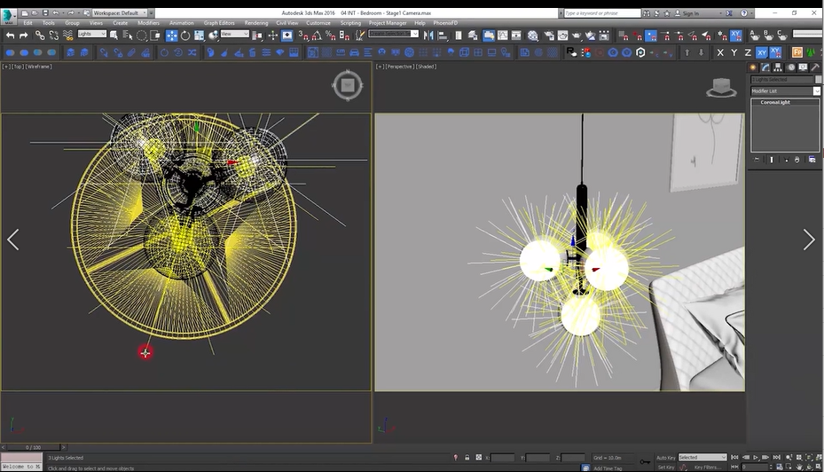Open the Modifiers menu
The image size is (824, 472).
click(x=148, y=23)
